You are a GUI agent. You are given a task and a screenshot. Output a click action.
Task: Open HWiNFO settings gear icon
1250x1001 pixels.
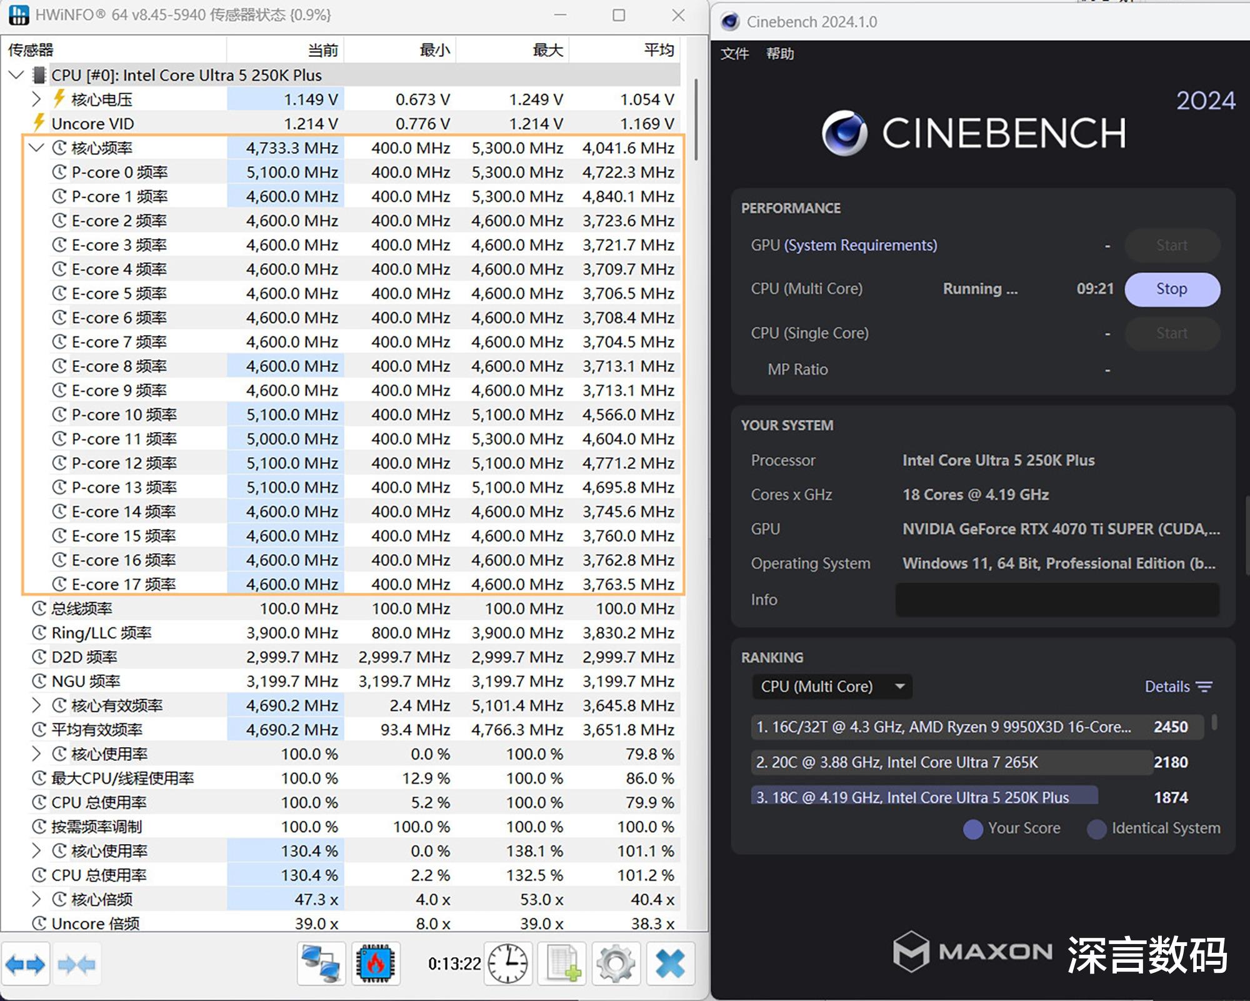pos(616,963)
